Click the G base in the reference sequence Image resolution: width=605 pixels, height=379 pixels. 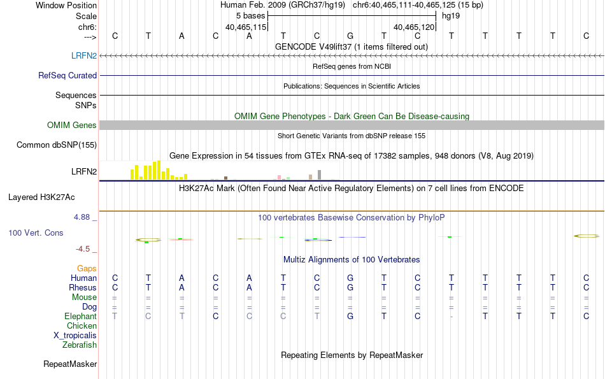350,36
